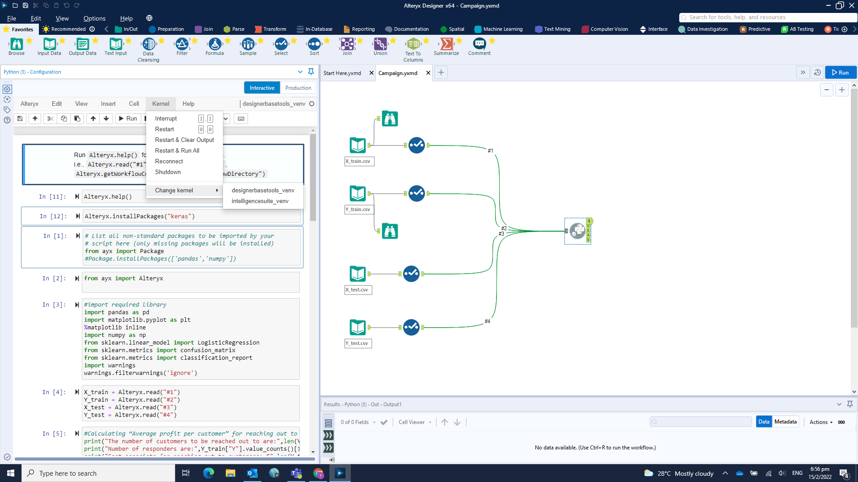Viewport: 858px width, 482px height.
Task: Click the tools search field
Action: (x=760, y=17)
